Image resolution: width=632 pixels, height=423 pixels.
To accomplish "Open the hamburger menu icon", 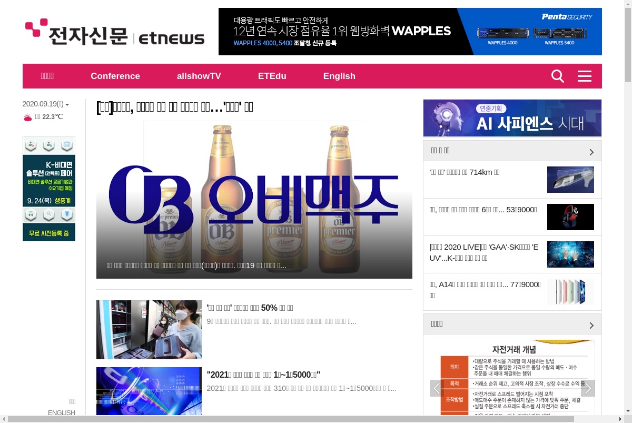I will point(585,76).
